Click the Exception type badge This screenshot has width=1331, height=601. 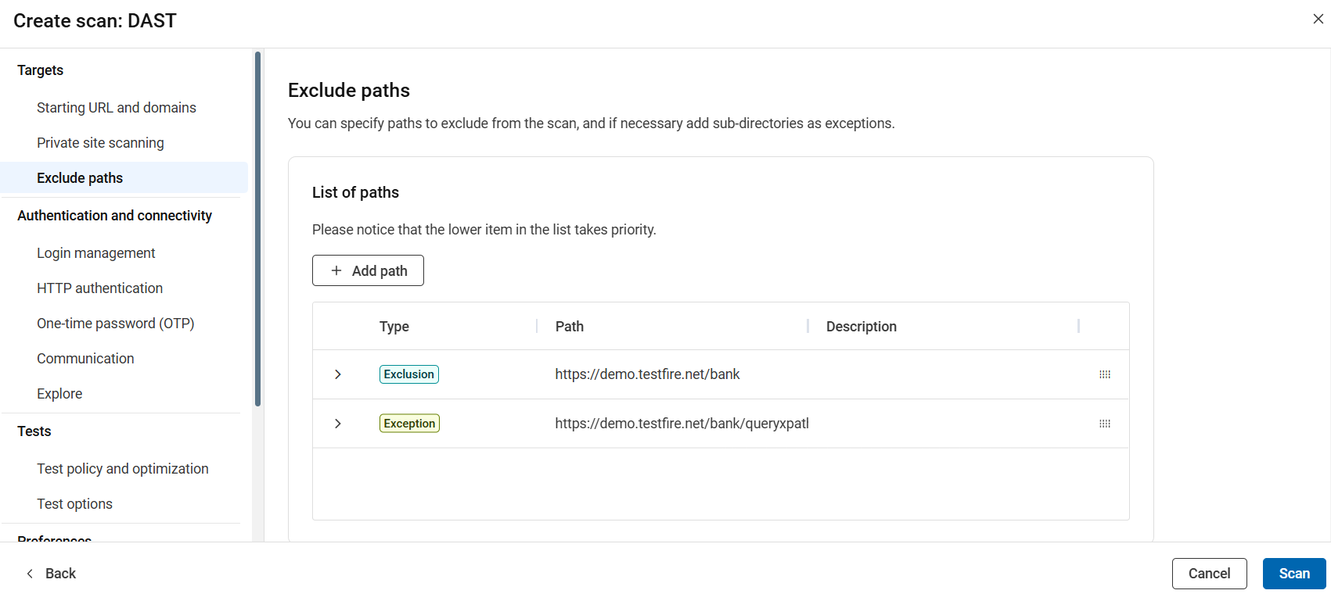(x=408, y=423)
